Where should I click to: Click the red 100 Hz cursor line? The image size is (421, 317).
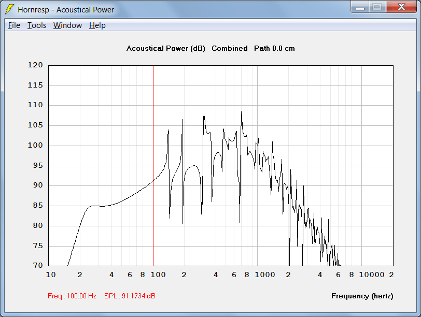coord(153,165)
